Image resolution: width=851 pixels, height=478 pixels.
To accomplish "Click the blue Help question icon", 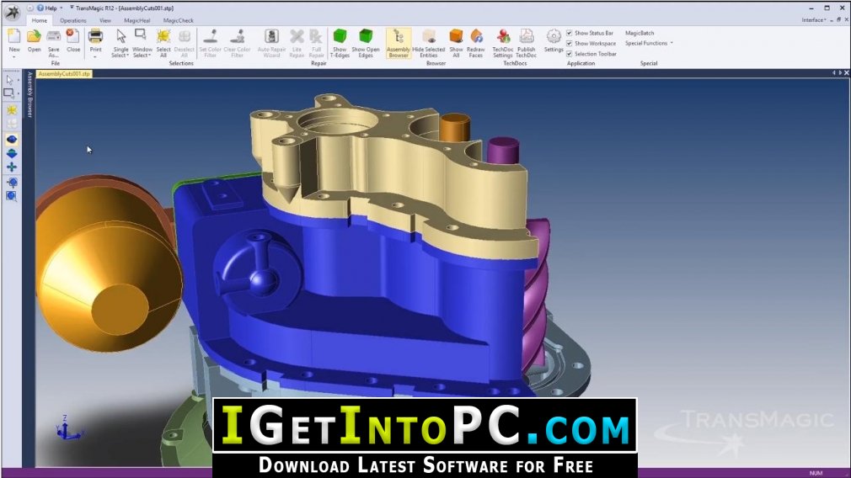I will tap(40, 8).
